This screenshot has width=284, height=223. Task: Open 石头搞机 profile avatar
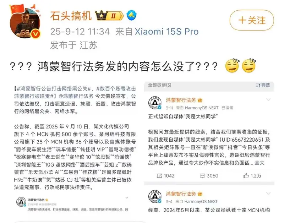point(25,23)
